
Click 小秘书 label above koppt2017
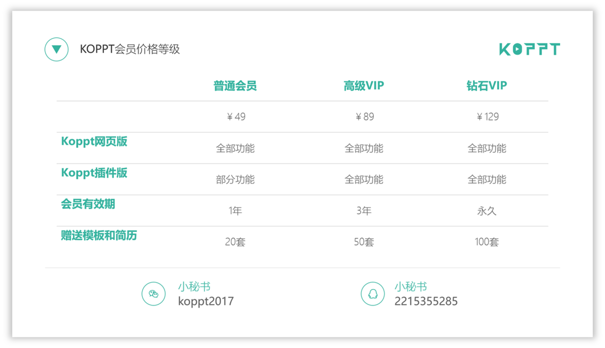(x=194, y=287)
